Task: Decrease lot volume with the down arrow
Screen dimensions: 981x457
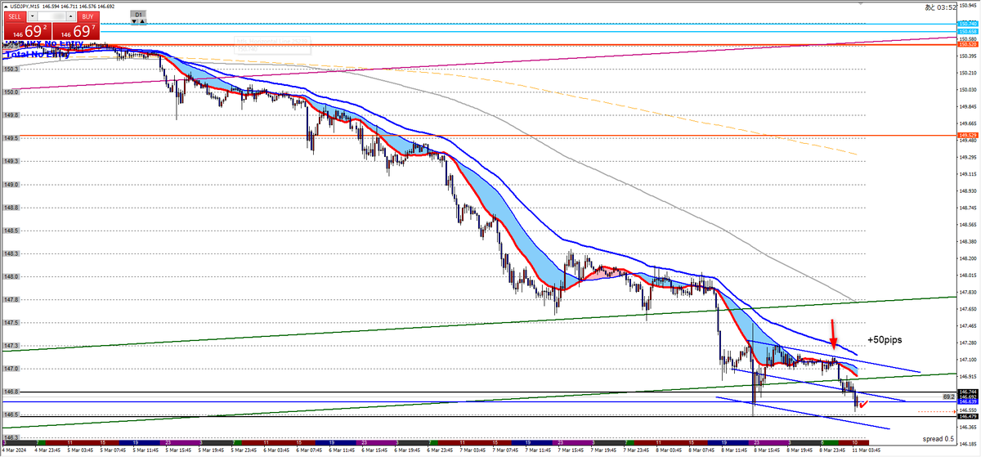Action: click(x=33, y=16)
